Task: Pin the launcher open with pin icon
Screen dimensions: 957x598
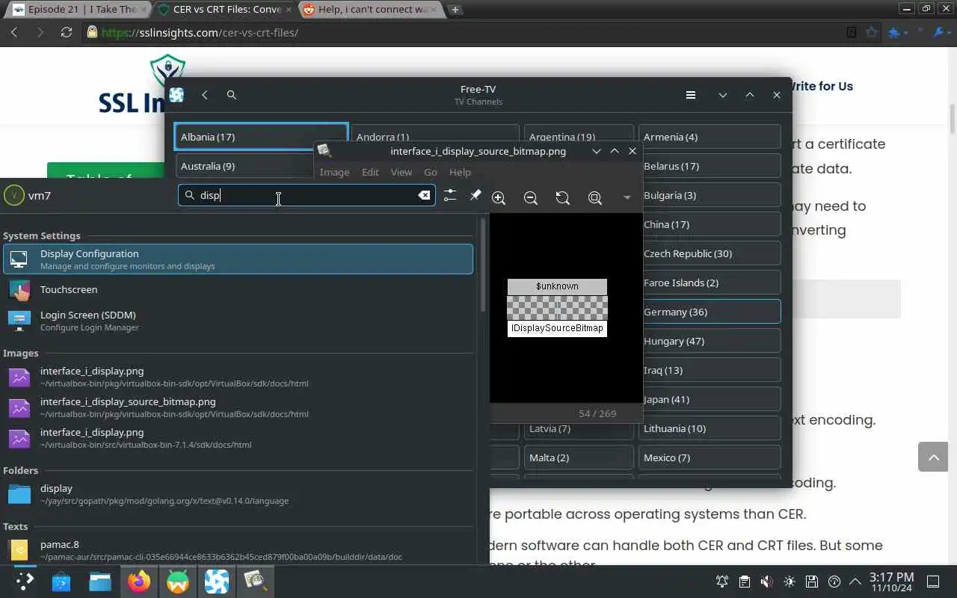Action: point(475,195)
